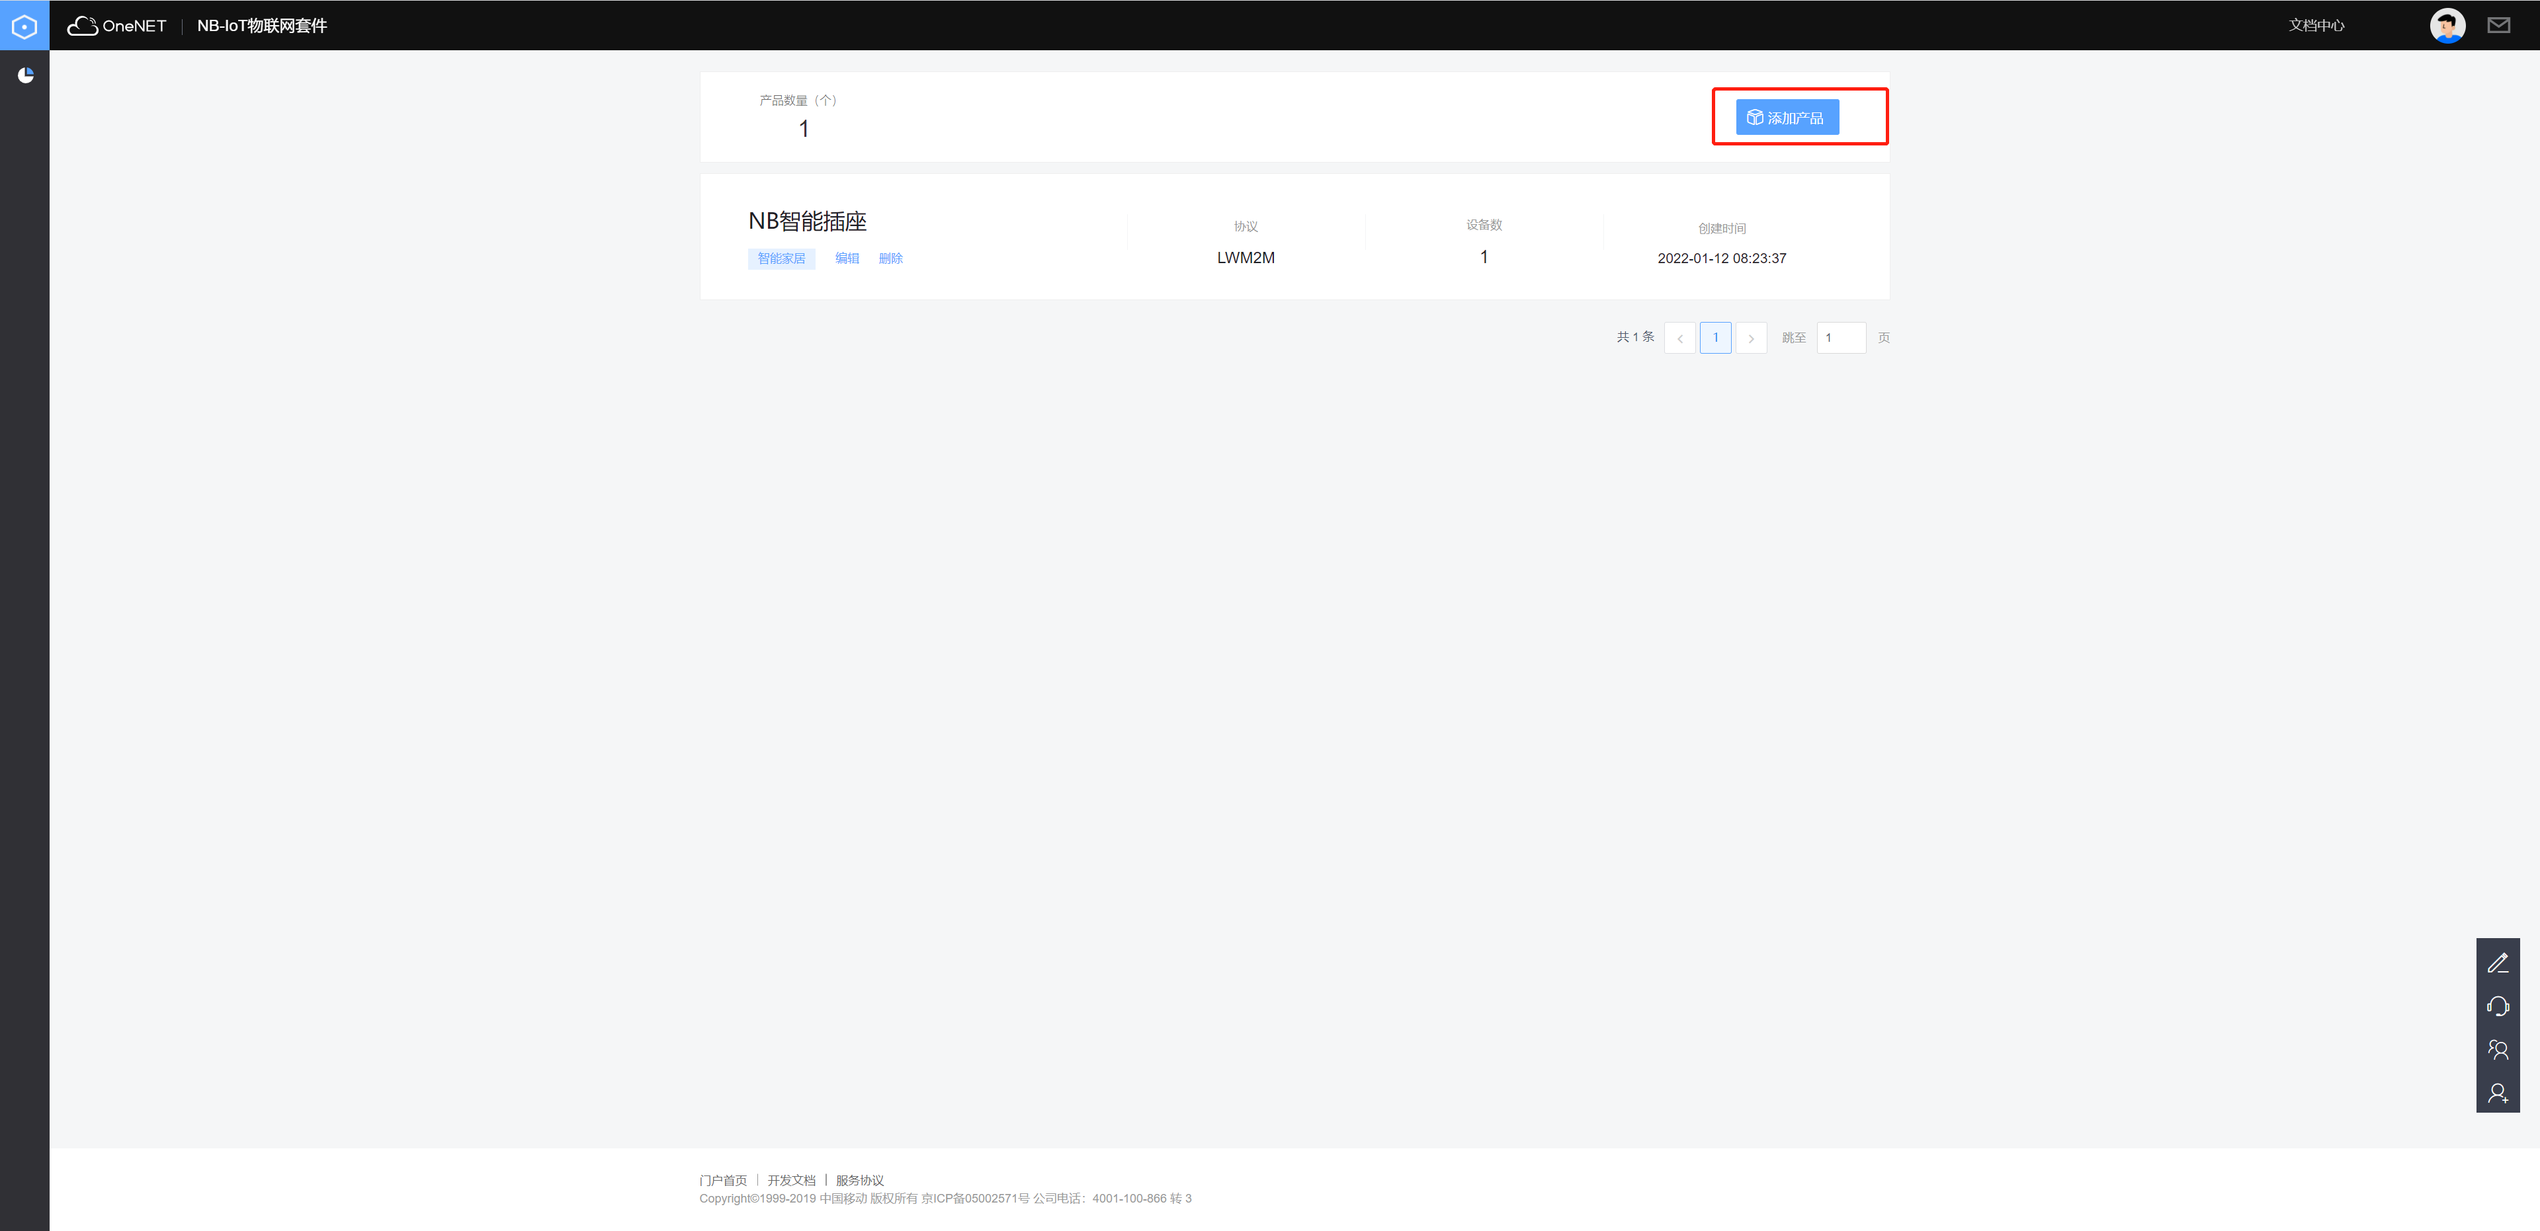Go to next page arrow
The width and height of the screenshot is (2540, 1231).
pyautogui.click(x=1750, y=338)
